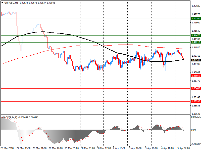
Task: Click the GBPUSD,H1 chart title text
Action: click(11, 3)
